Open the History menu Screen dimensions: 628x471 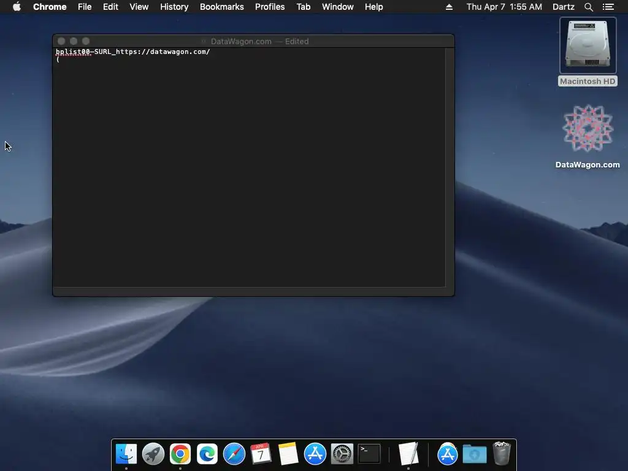pyautogui.click(x=174, y=7)
